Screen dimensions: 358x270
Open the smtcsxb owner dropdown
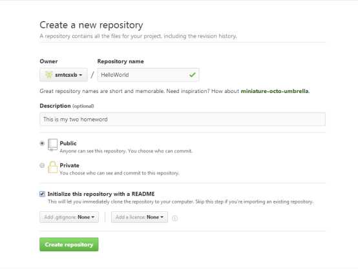click(x=63, y=75)
